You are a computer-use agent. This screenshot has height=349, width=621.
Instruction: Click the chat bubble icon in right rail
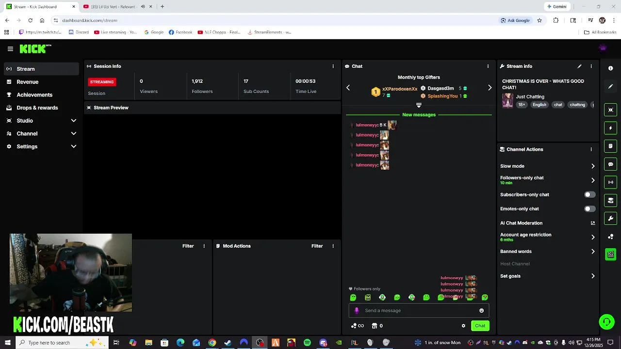610,164
